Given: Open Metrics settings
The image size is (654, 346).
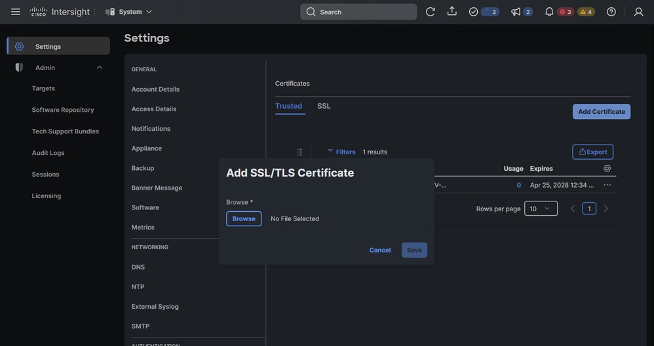Looking at the screenshot, I should [x=143, y=227].
